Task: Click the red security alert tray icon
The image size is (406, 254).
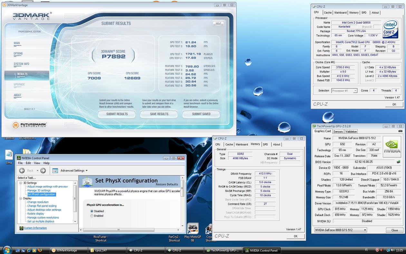Action: [x=377, y=250]
